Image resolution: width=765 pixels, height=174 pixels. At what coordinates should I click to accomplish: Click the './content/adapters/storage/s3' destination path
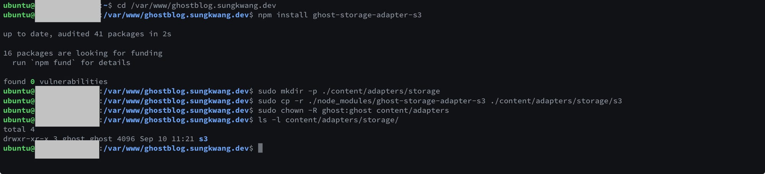pos(556,101)
